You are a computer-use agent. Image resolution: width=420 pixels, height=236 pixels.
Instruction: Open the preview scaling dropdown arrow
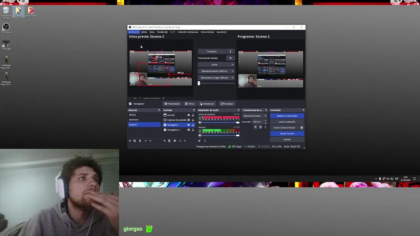point(163,98)
